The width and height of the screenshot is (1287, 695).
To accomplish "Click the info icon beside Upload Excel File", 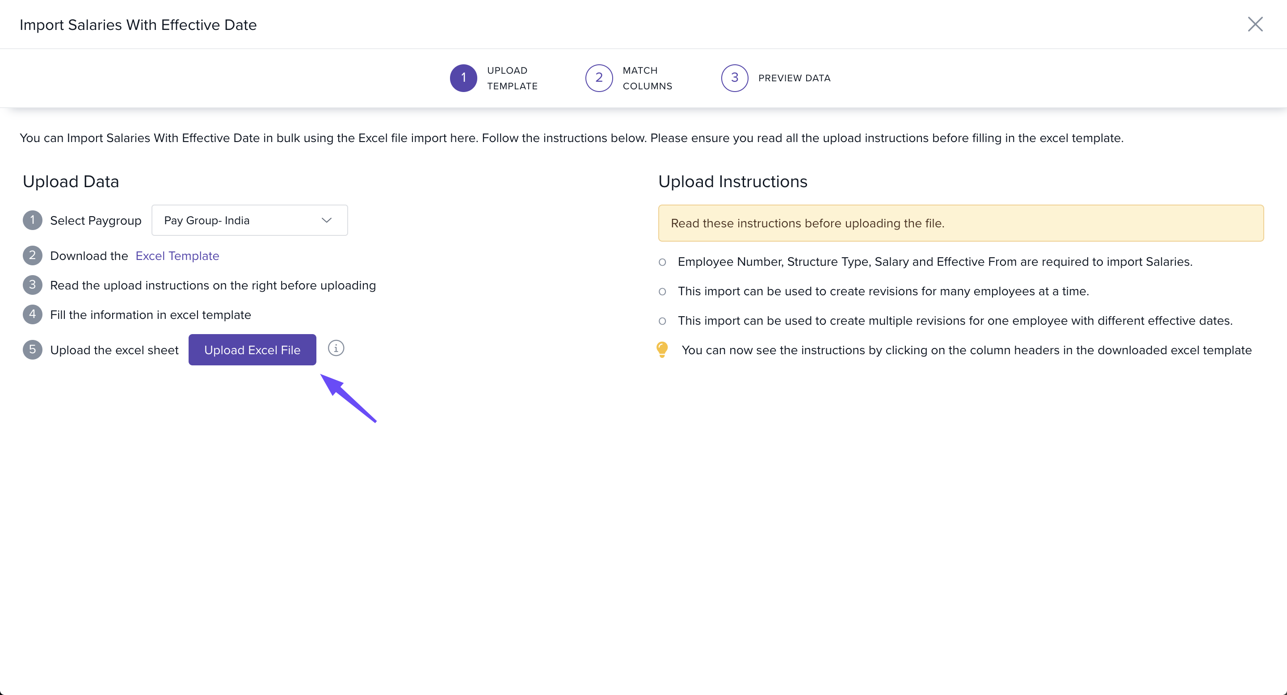I will (x=336, y=348).
